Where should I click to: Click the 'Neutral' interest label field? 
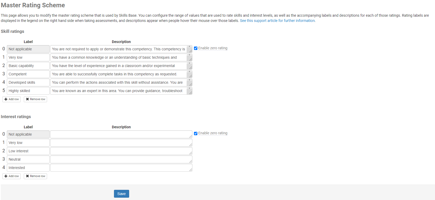[x=28, y=159]
